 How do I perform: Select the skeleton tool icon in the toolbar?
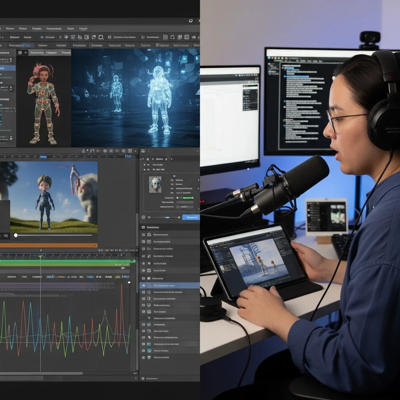coord(94,37)
